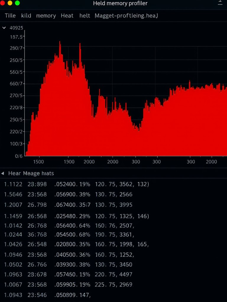The width and height of the screenshot is (227, 302).
Task: Click the value 28:898 in first row
Action: [37, 184]
